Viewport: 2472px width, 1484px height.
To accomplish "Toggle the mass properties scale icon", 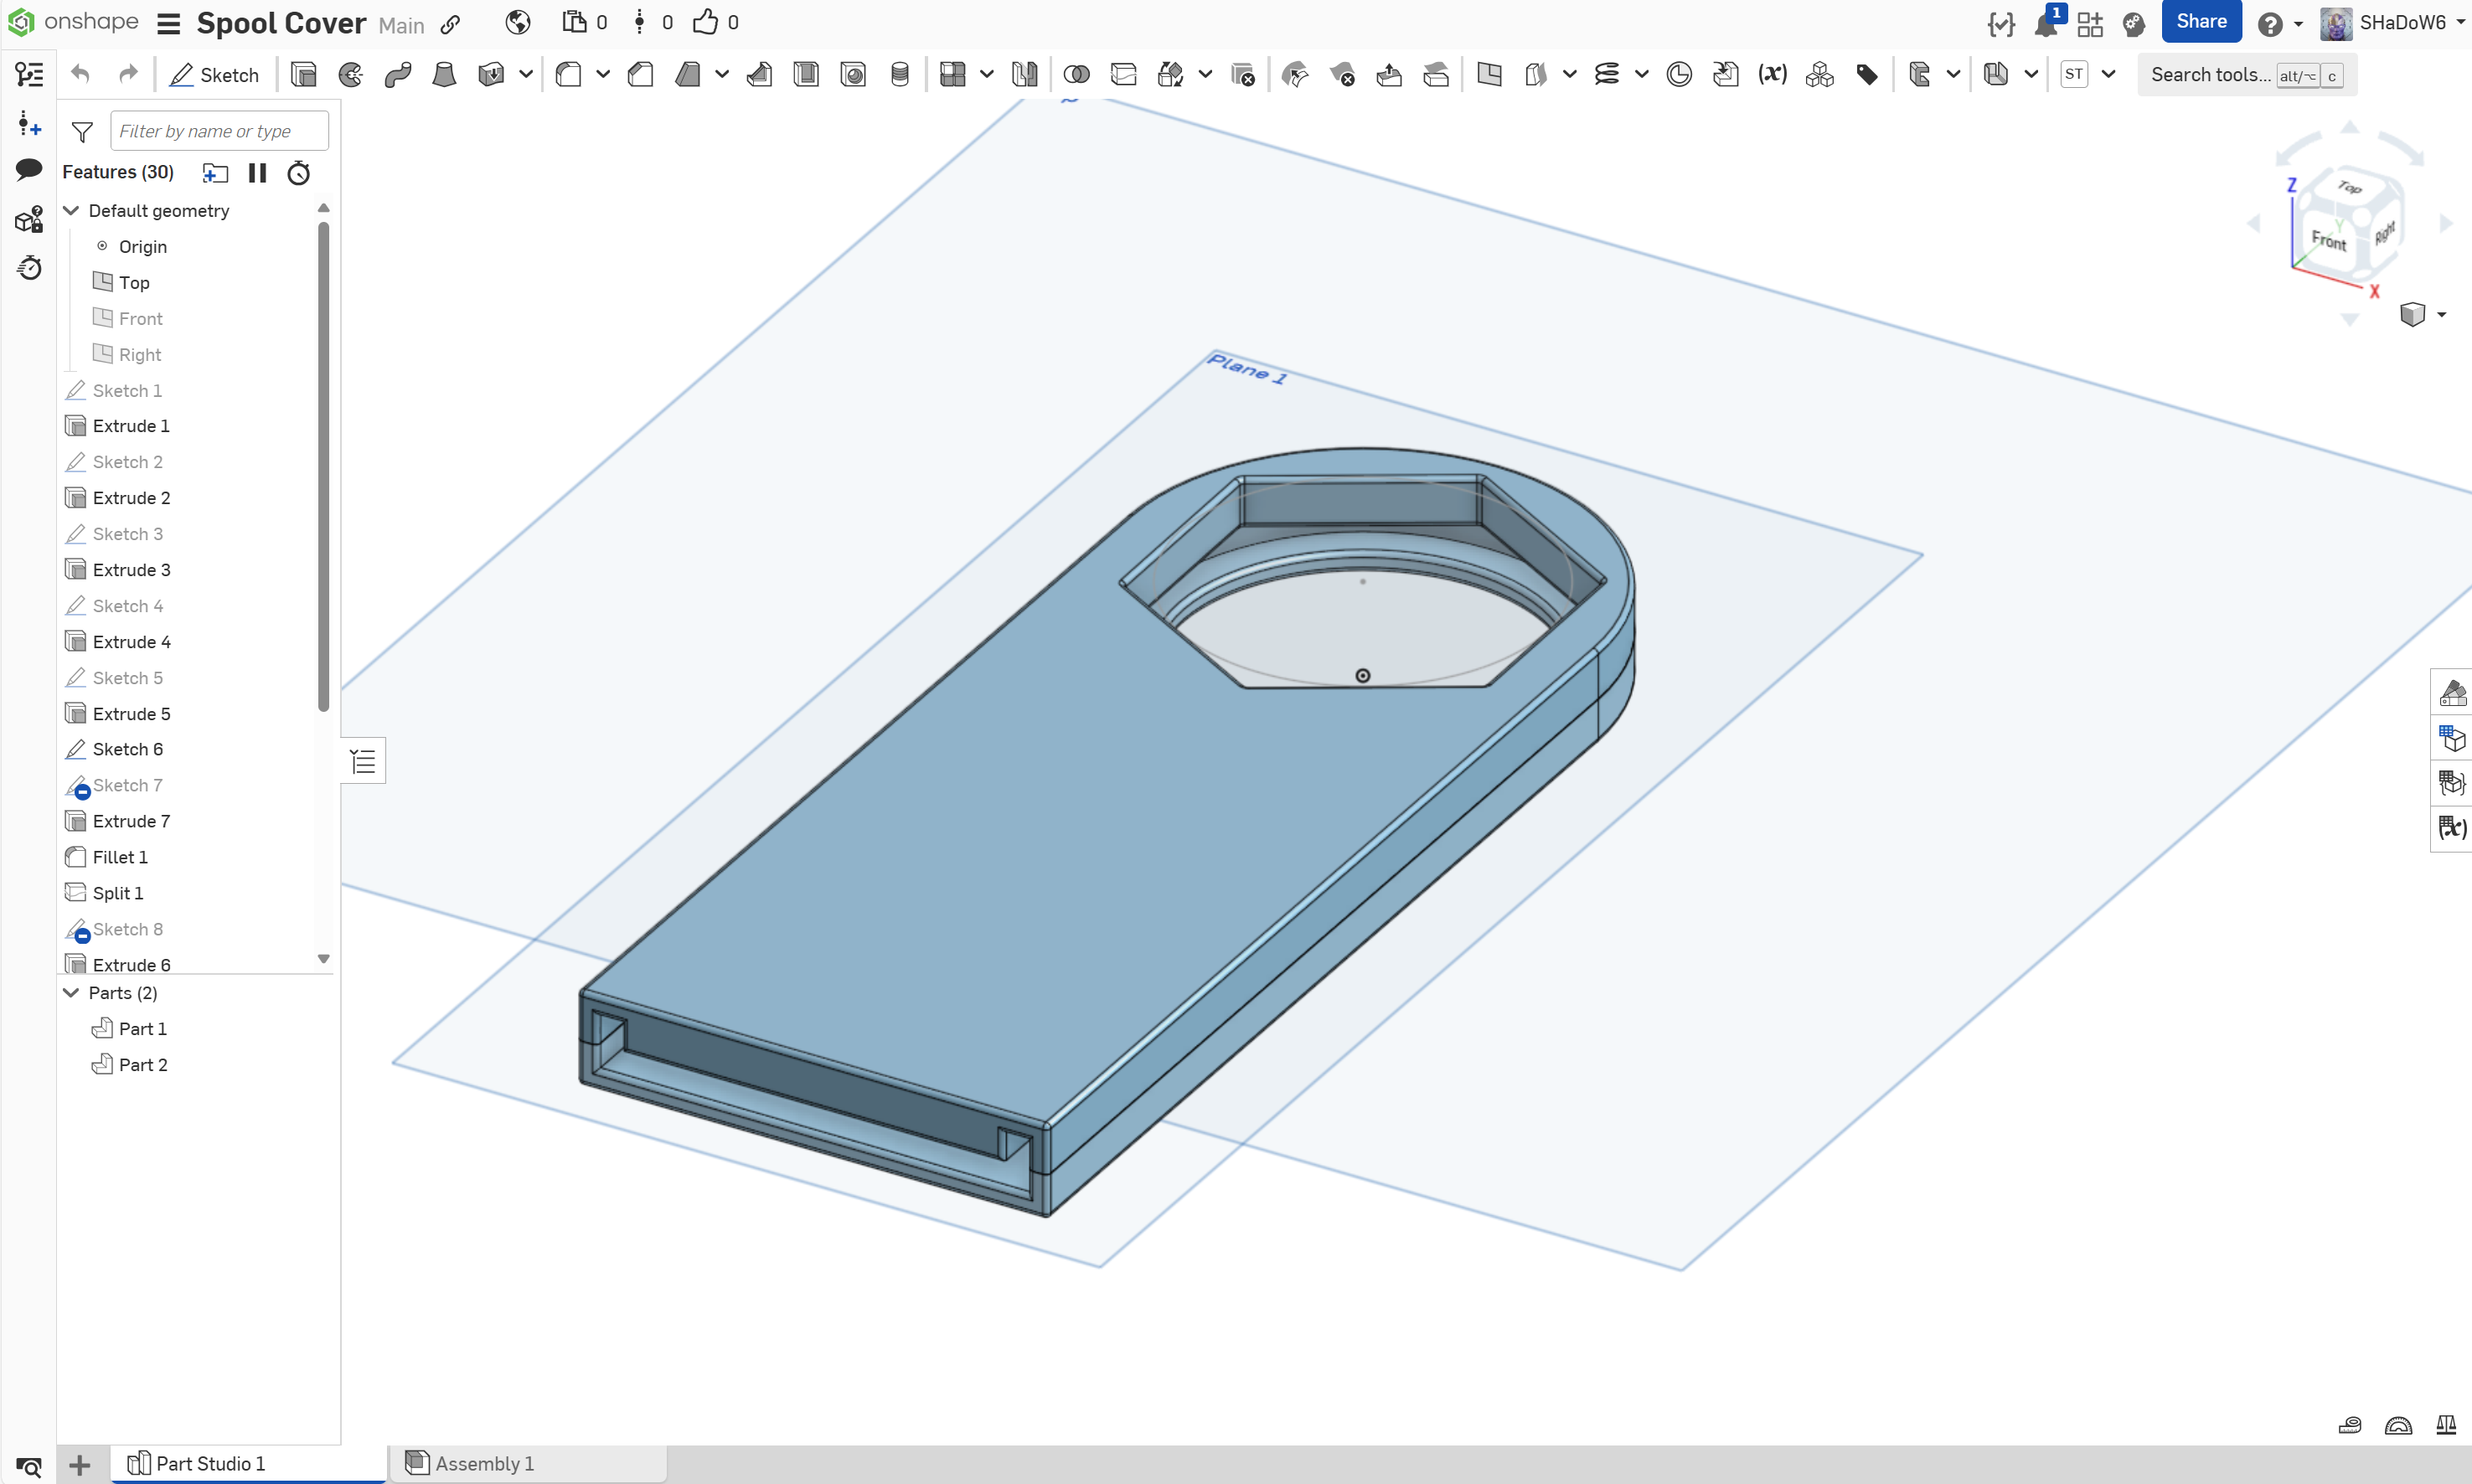I will click(x=2446, y=1425).
